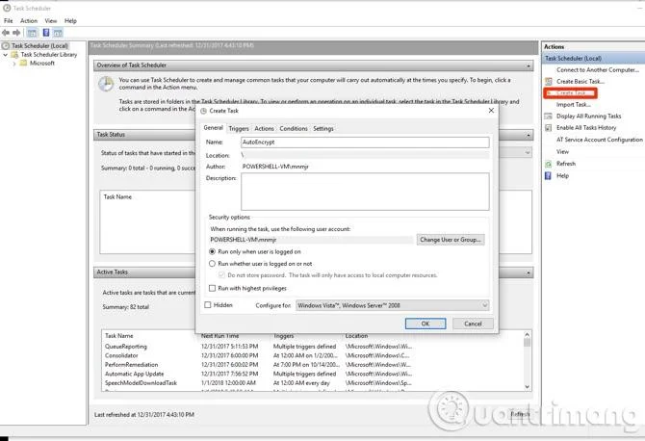Viewport: 645px width, 441px height.
Task: Click the Back arrow toolbar icon
Action: 6,33
